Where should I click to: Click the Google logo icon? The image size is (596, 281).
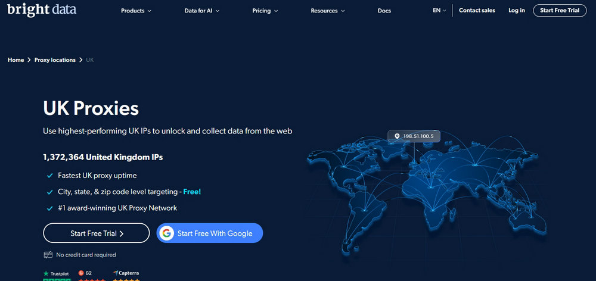tap(166, 233)
